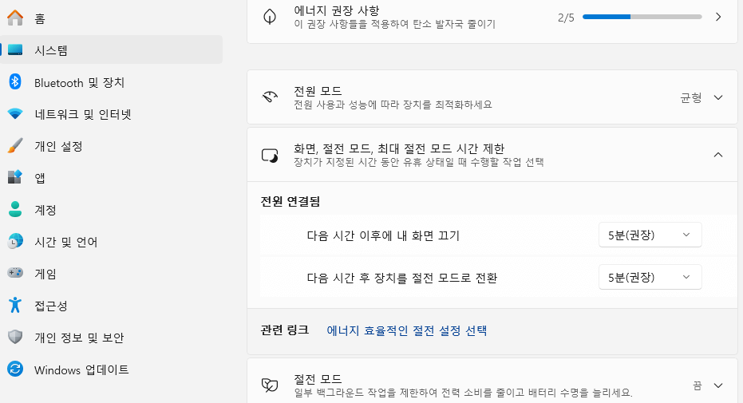Image resolution: width=743 pixels, height=403 pixels.
Task: Click the Apps (앱) sidebar icon
Action: click(15, 178)
